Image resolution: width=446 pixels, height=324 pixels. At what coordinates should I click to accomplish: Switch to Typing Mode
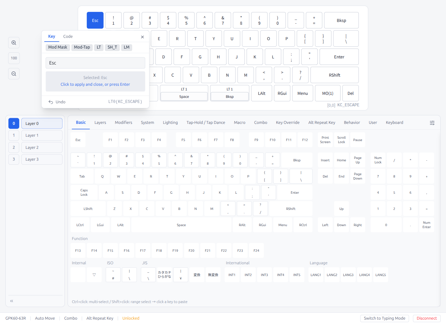coord(385,318)
